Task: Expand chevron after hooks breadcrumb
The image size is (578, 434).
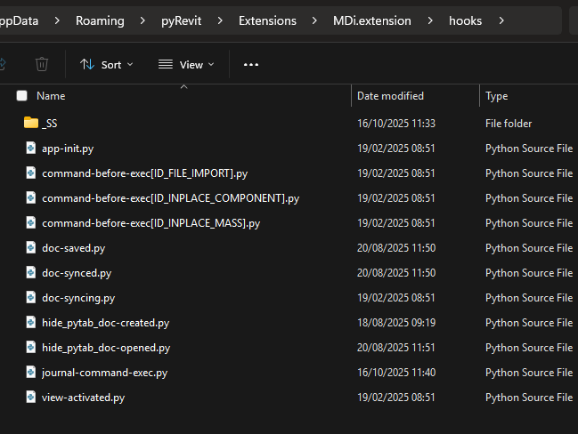Action: (x=501, y=20)
